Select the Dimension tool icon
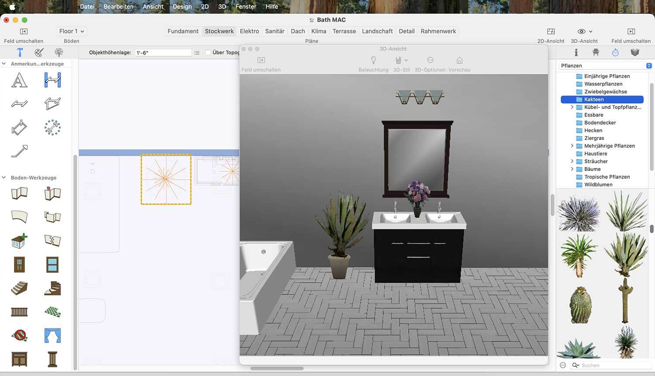 click(x=52, y=80)
